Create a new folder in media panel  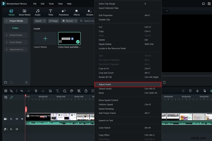click(5, 82)
